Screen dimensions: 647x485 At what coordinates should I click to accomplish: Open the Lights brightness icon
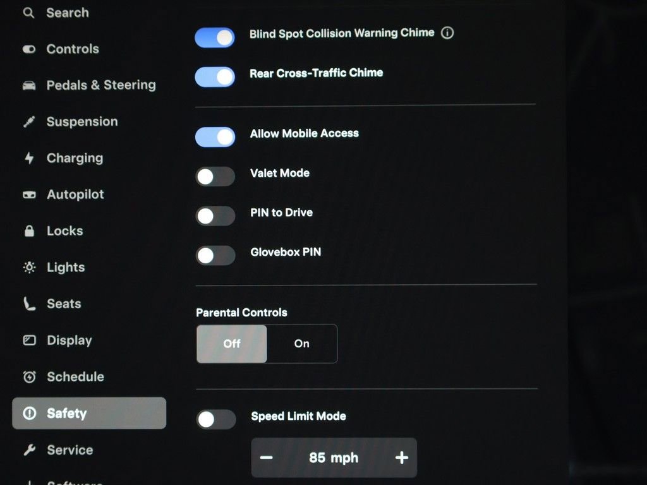[x=28, y=267]
